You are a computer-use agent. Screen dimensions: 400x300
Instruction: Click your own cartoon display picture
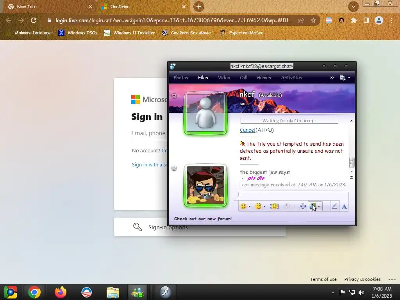click(205, 185)
